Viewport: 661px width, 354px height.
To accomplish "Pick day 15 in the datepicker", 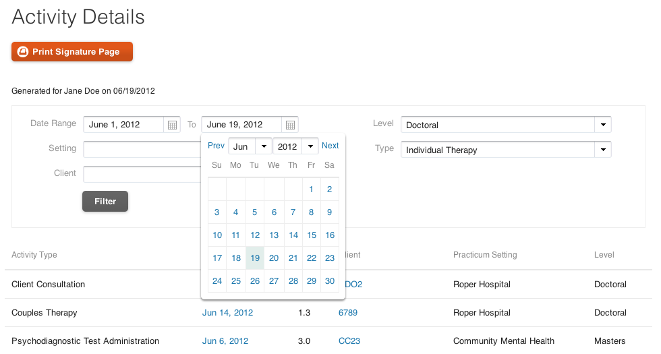I will click(x=312, y=235).
